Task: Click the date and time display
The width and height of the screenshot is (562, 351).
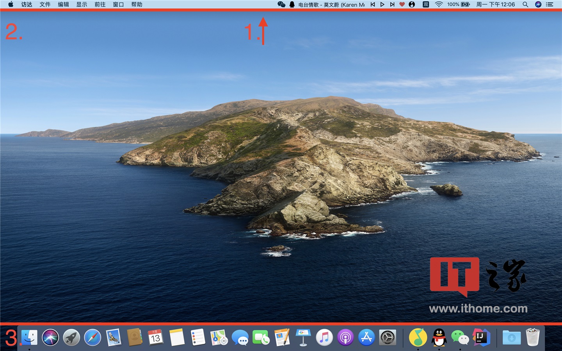Action: pyautogui.click(x=495, y=5)
